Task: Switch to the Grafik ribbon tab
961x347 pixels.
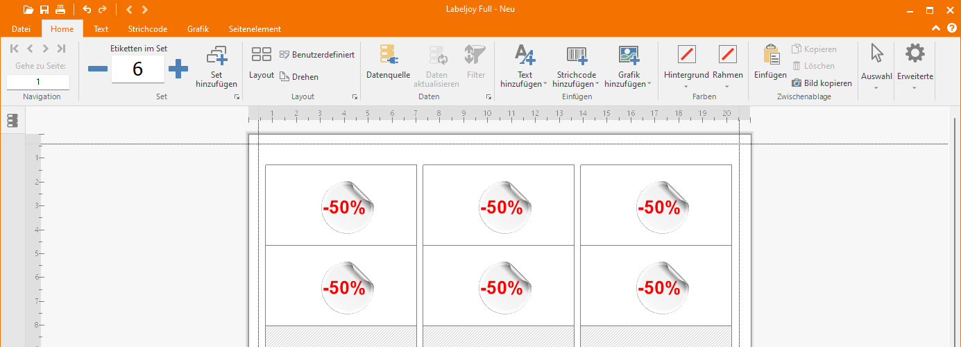Action: (198, 29)
